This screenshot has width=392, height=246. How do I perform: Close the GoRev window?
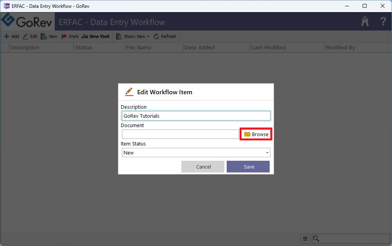383,6
